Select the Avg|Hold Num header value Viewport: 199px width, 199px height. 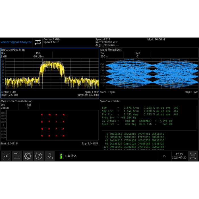tap(107, 45)
